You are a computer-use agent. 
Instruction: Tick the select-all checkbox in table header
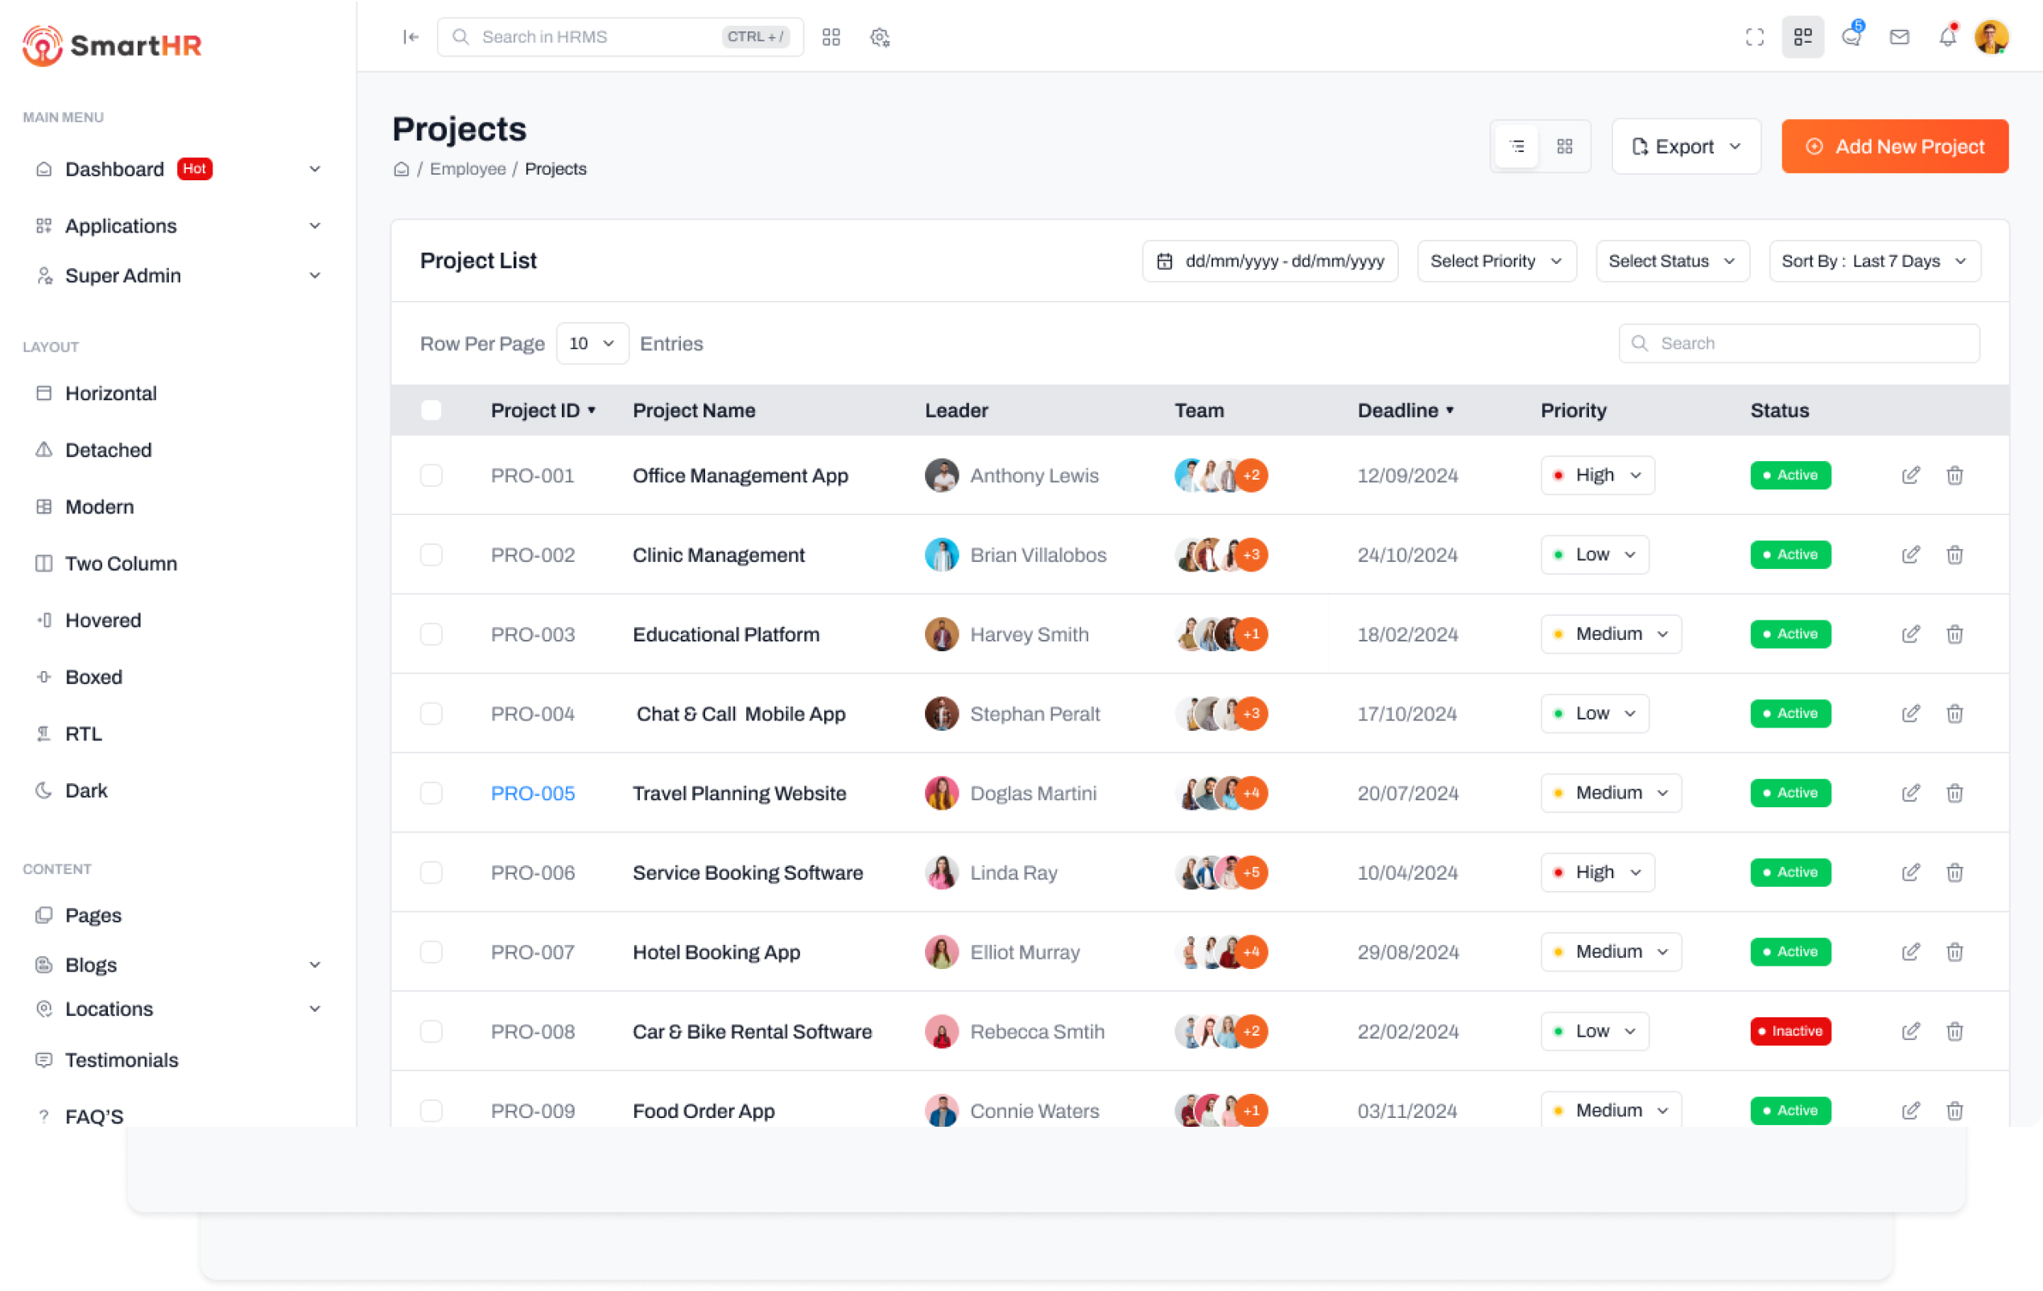pyautogui.click(x=431, y=410)
